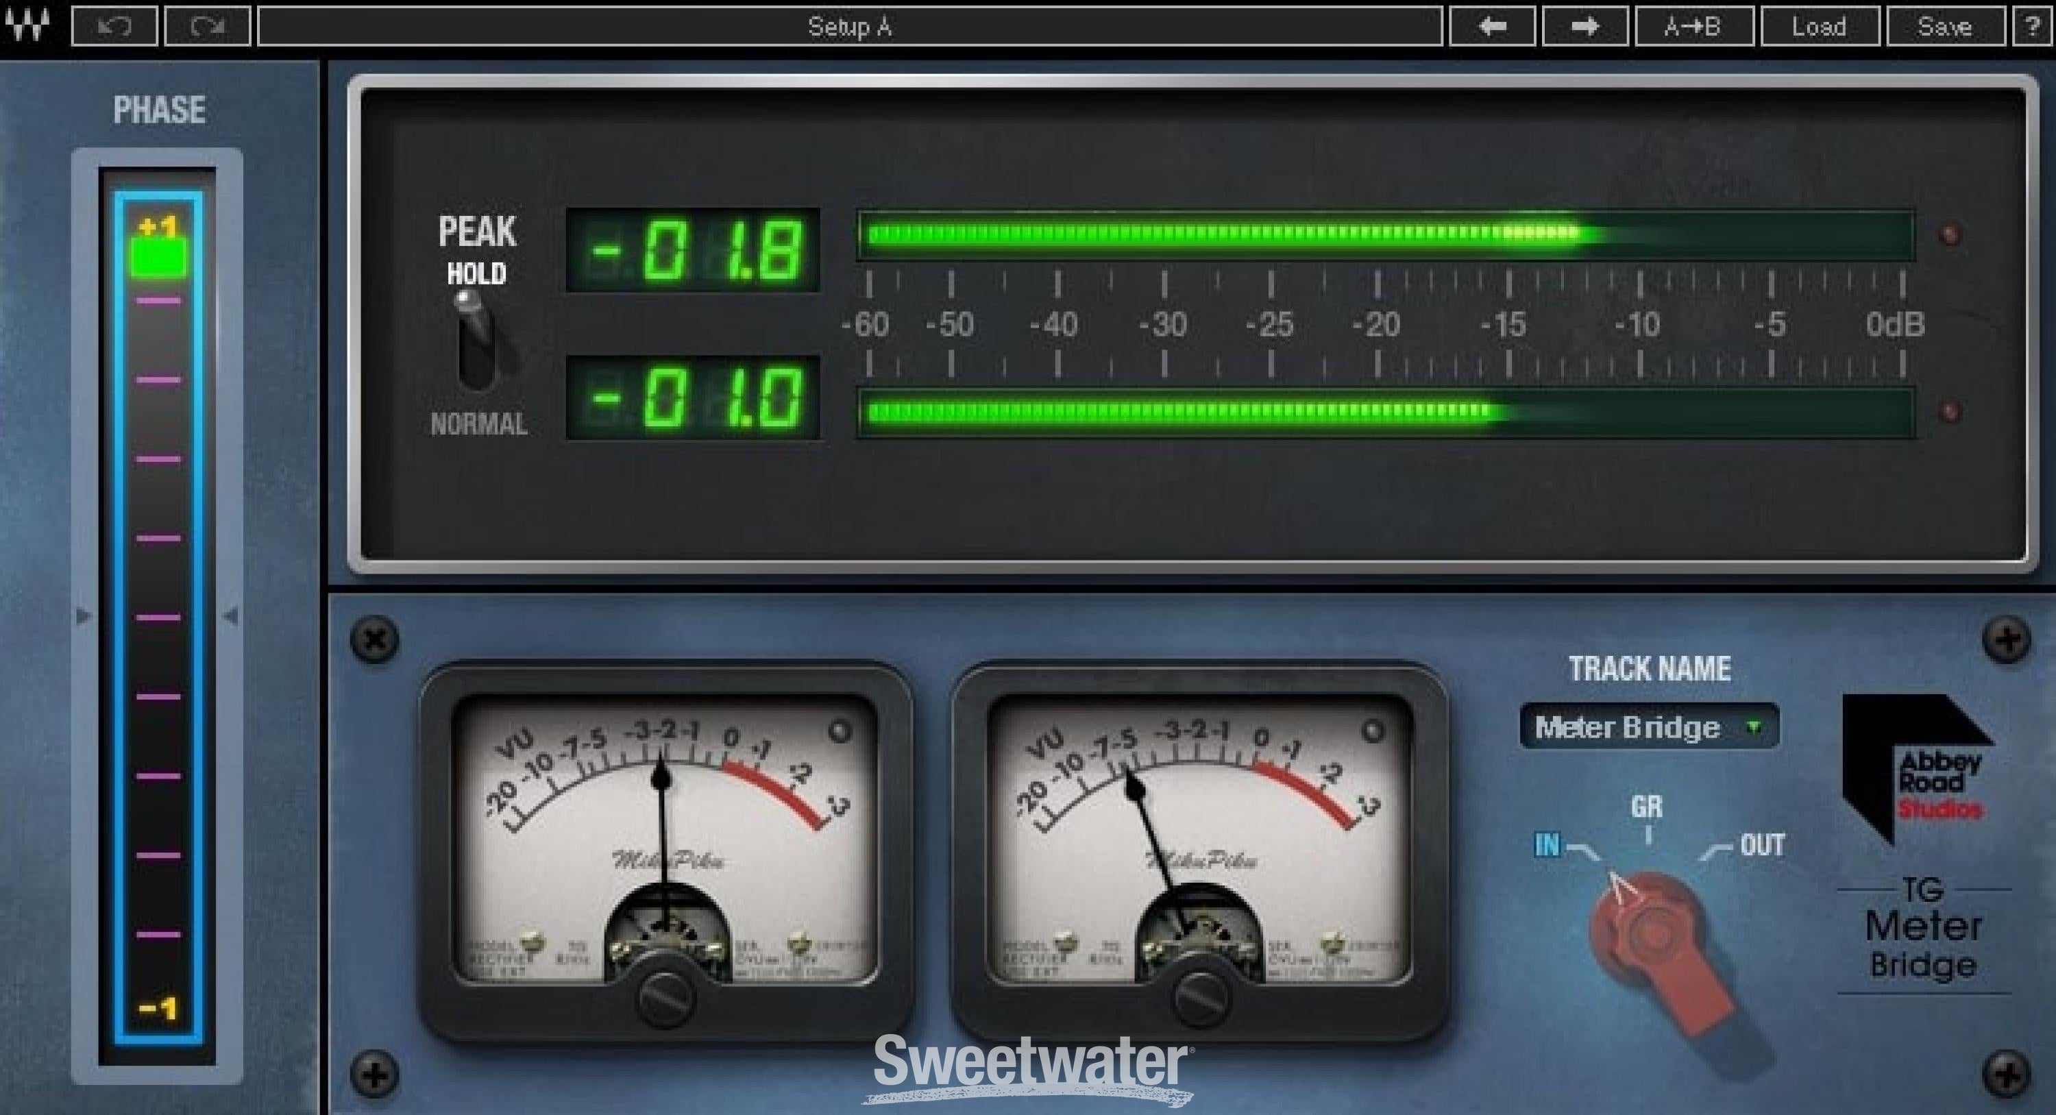2056x1115 pixels.
Task: Redo the last change
Action: 208,26
